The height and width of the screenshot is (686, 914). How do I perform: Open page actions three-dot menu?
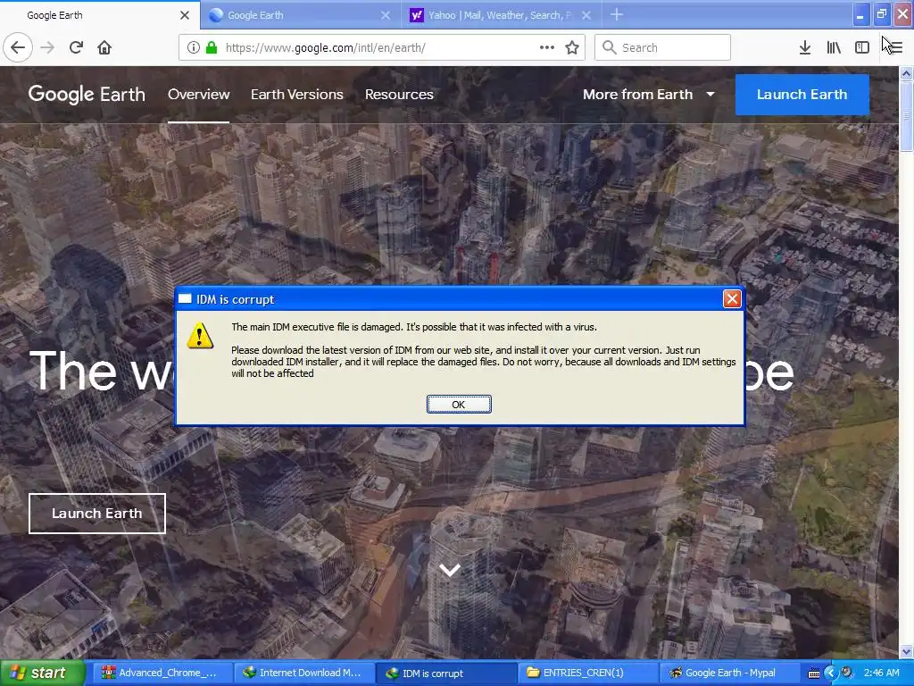pos(547,47)
